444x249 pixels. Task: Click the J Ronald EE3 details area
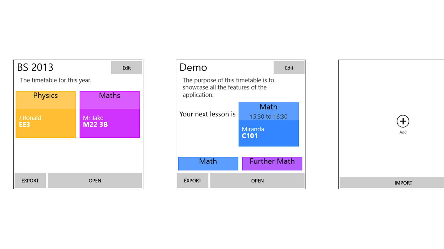(46, 123)
